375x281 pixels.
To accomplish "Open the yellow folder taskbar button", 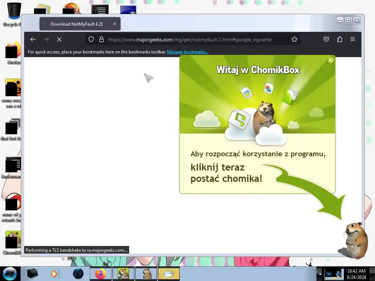I will (x=168, y=274).
